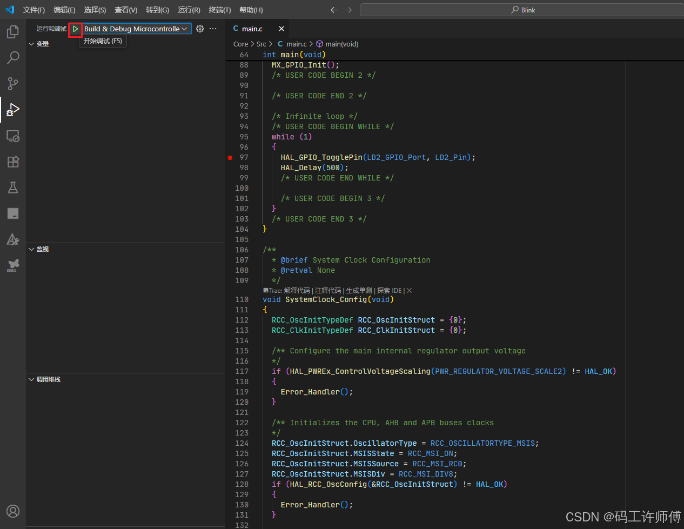The image size is (684, 529).
Task: Click the Blink command center search box
Action: click(522, 10)
